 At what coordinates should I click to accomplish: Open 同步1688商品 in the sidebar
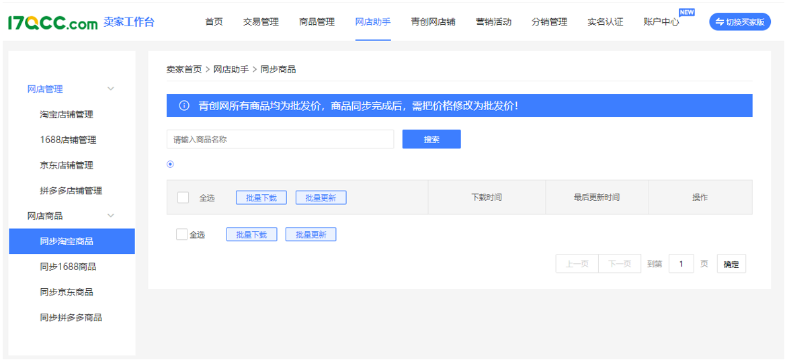68,267
